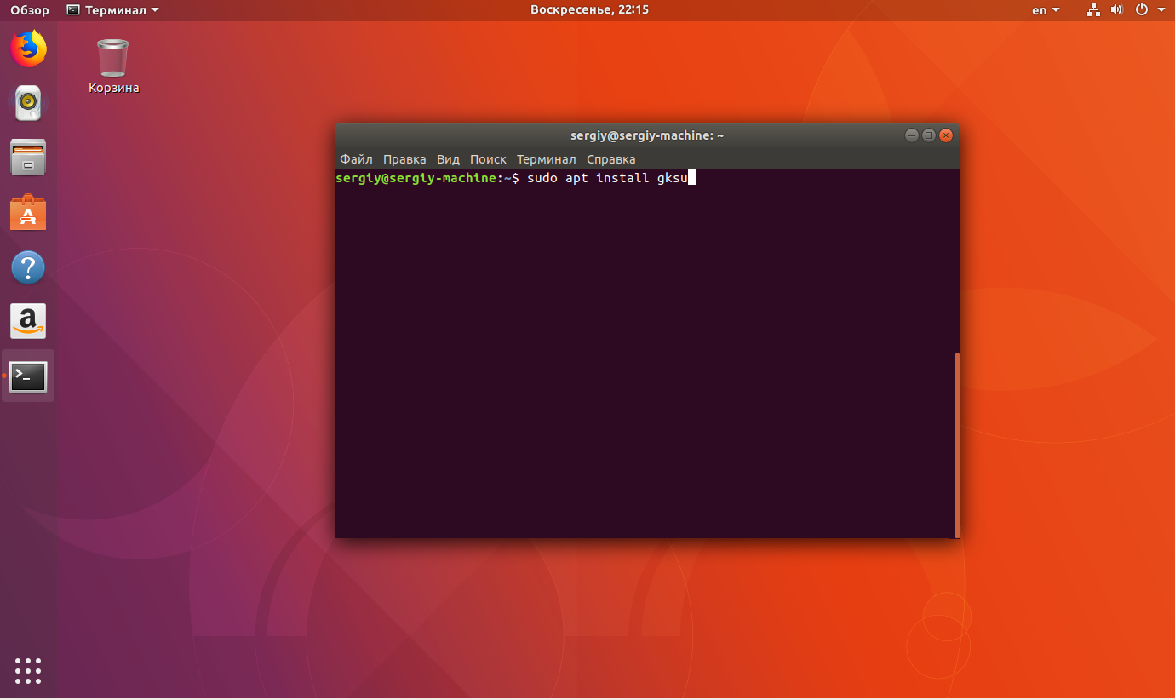Open the Терминал menu in terminal menubar
The width and height of the screenshot is (1175, 700).
pyautogui.click(x=547, y=159)
